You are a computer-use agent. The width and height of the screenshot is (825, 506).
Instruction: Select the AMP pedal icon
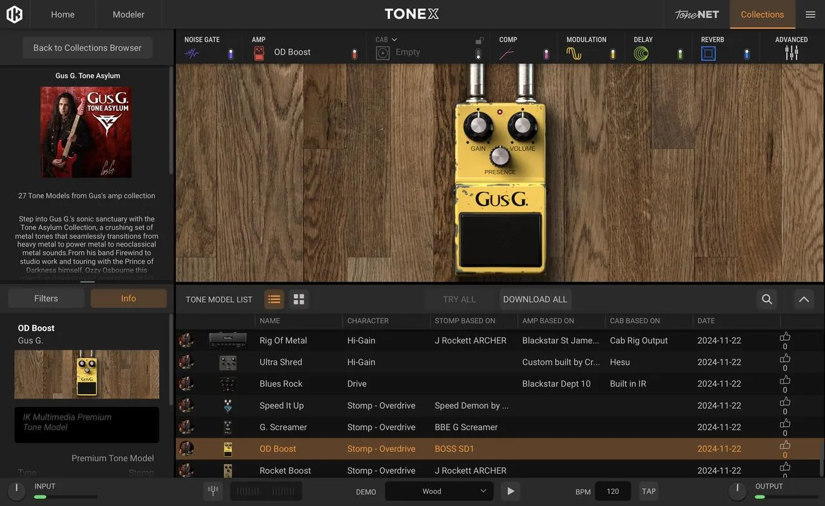coord(259,53)
